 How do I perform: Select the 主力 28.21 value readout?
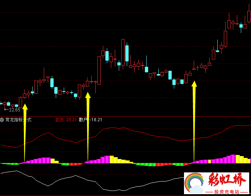(66, 119)
